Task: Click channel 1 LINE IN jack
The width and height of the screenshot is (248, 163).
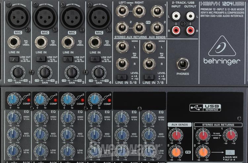Action: coord(14,42)
